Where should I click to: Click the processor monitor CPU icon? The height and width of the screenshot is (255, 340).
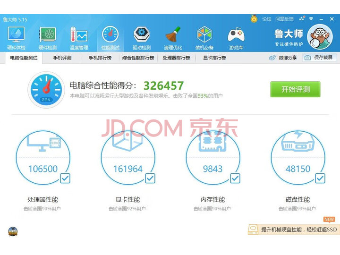click(x=44, y=143)
